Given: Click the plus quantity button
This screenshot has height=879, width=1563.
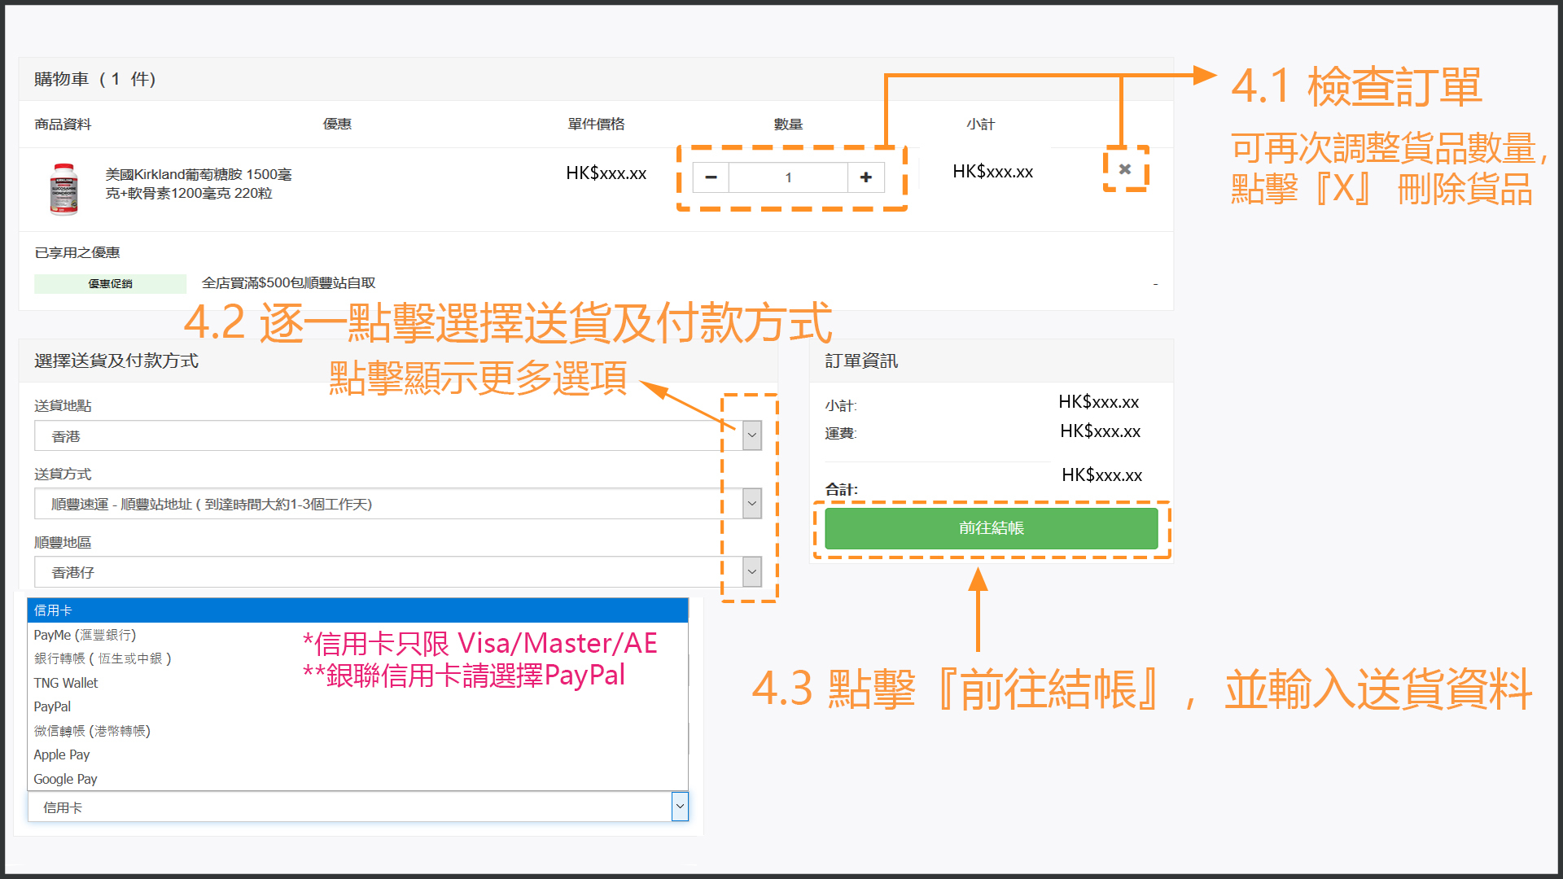Looking at the screenshot, I should [x=865, y=177].
